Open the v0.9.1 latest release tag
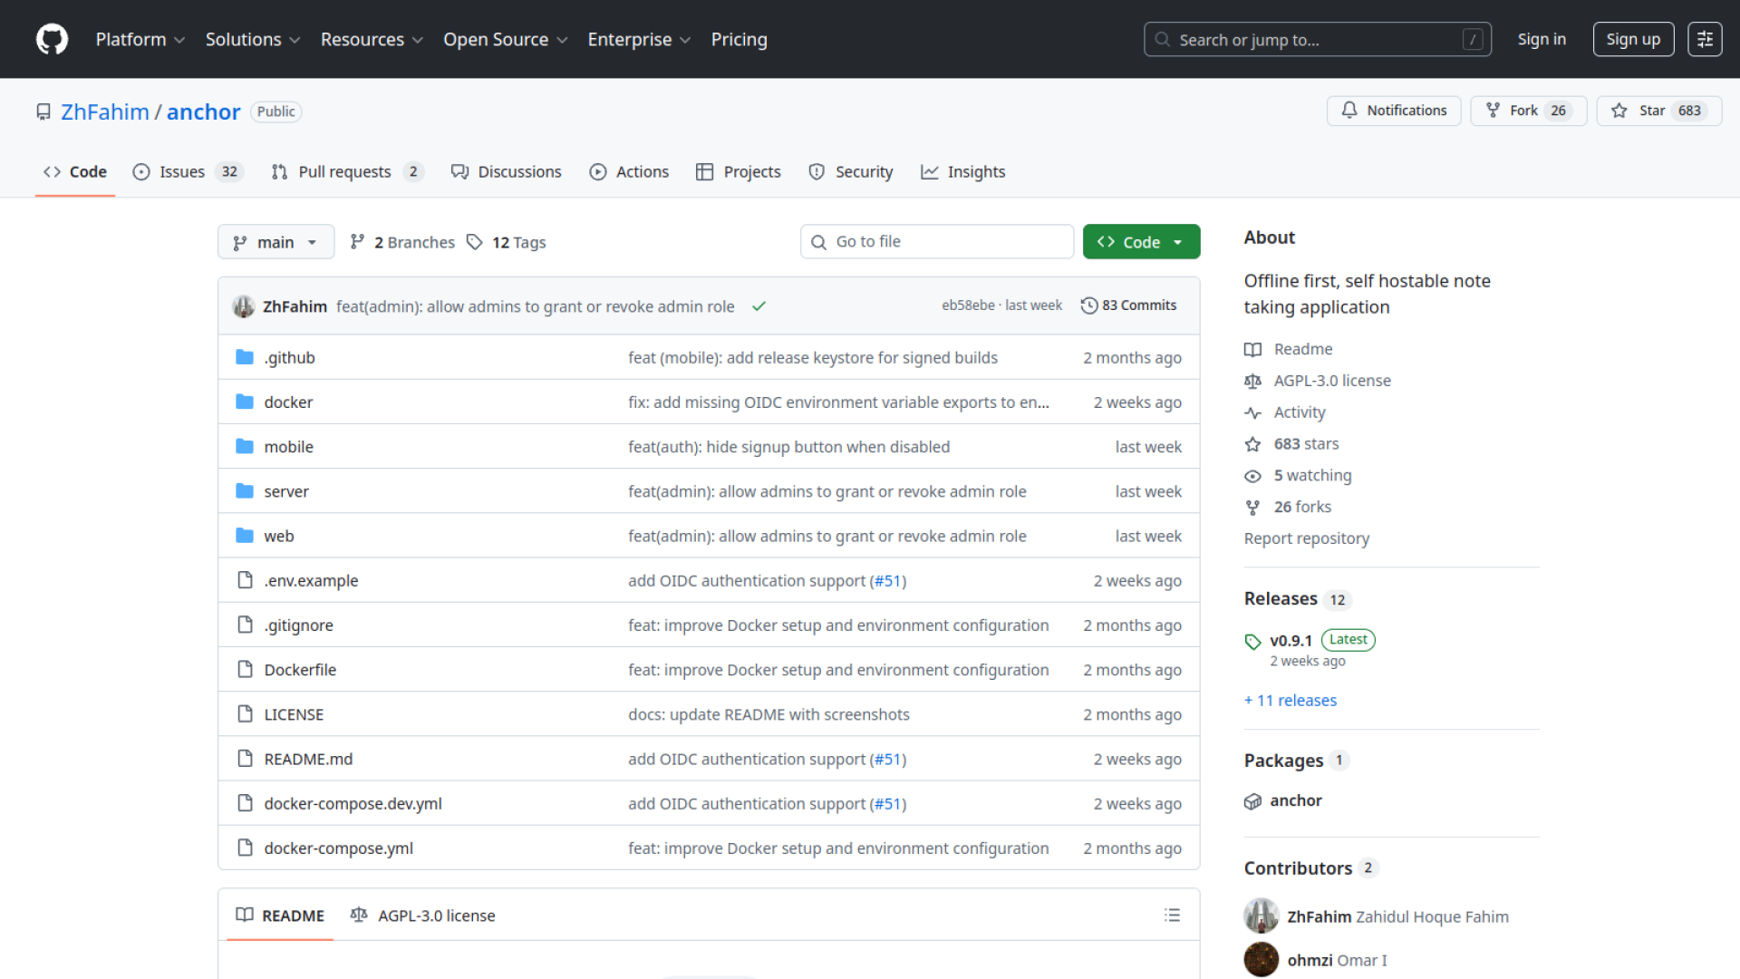 pos(1290,641)
